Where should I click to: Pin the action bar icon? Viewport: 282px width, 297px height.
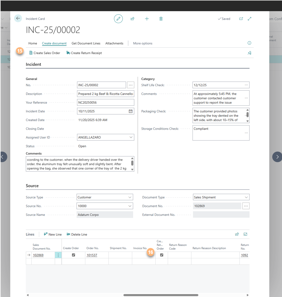(x=250, y=53)
